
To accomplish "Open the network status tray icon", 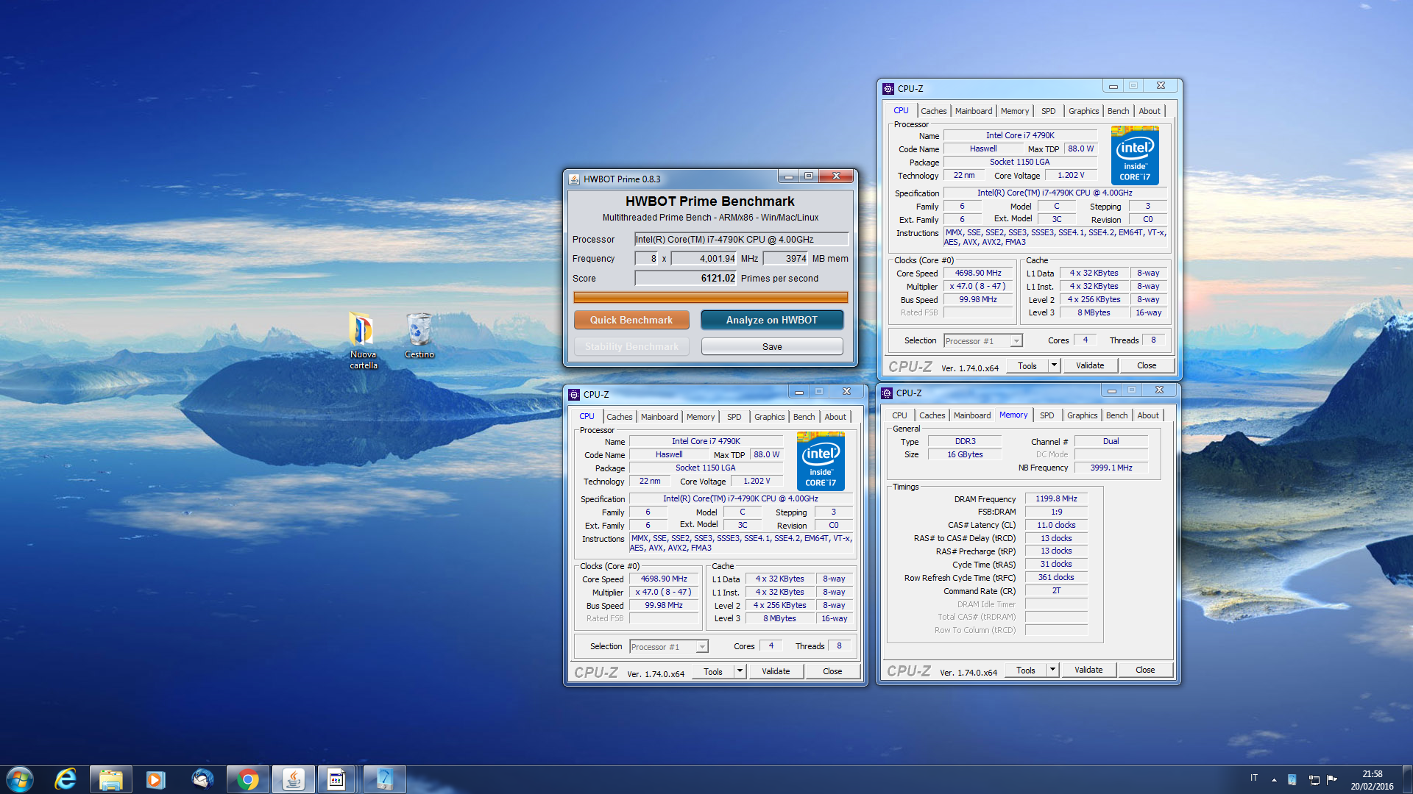I will click(x=1314, y=779).
